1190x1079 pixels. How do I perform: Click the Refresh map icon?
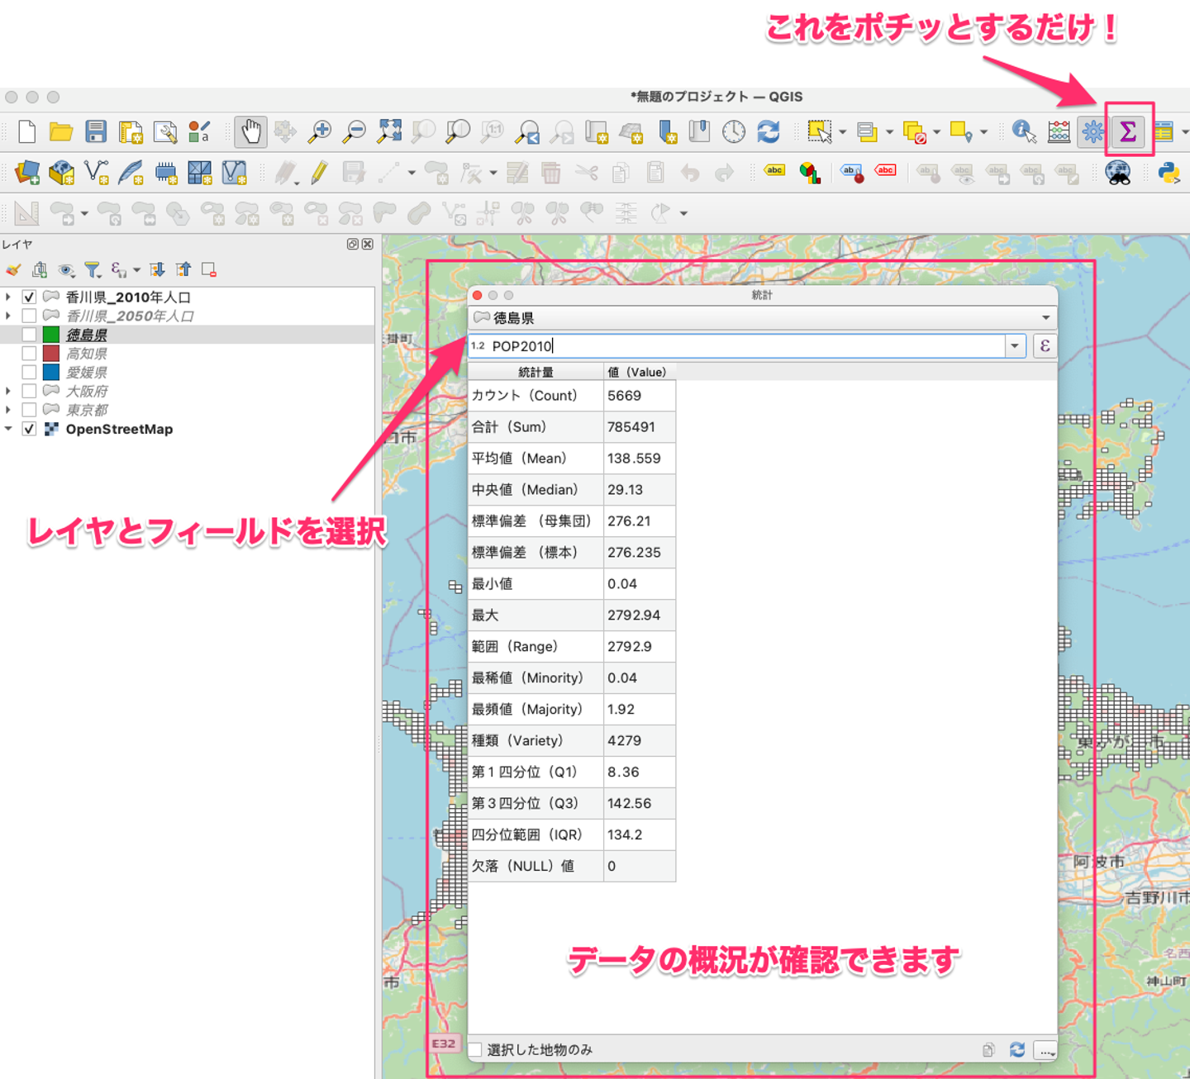769,131
